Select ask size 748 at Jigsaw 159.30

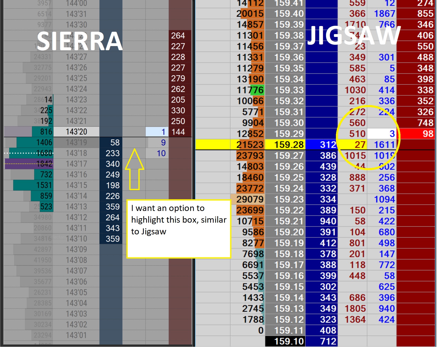[416, 123]
